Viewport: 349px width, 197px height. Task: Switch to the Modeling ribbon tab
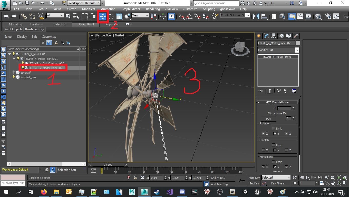pyautogui.click(x=15, y=24)
